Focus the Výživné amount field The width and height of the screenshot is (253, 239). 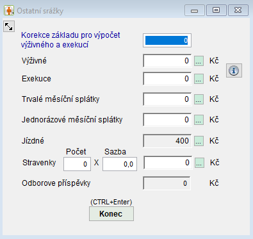pyautogui.click(x=167, y=61)
